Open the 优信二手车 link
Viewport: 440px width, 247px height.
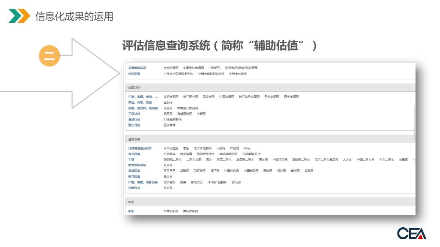coord(224,160)
